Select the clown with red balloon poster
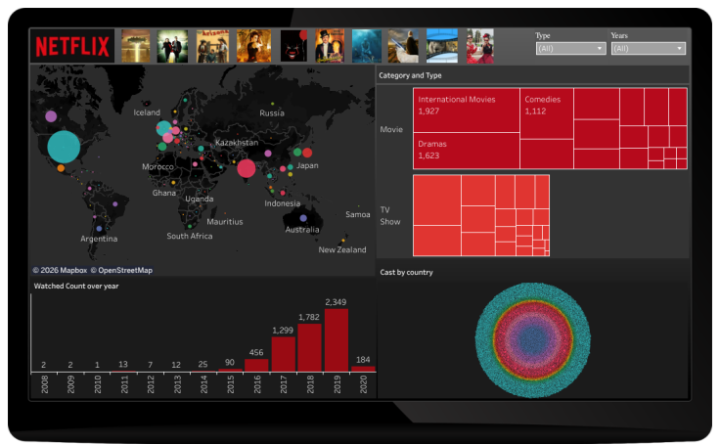This screenshot has width=720, height=444. [293, 46]
